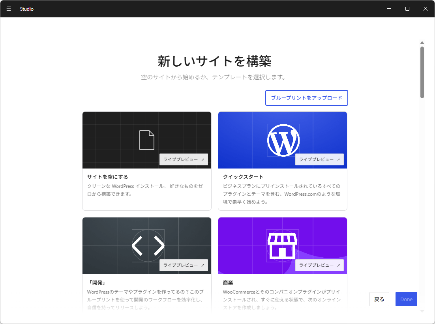The image size is (435, 324).
Task: Select the サイトを空にする card title
Action: click(108, 177)
